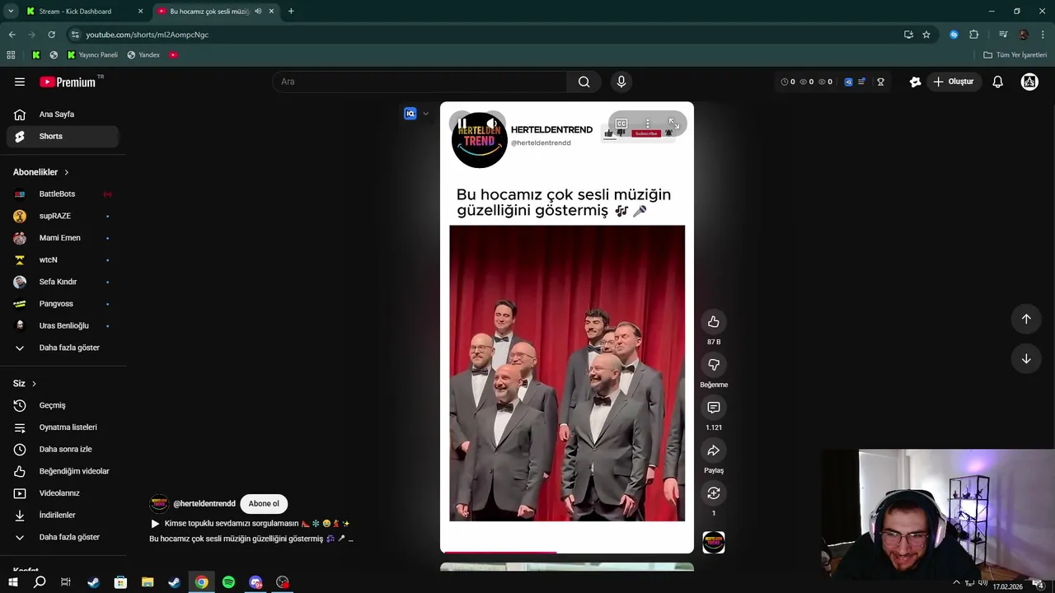The image size is (1055, 593).
Task: Focus the Ara search field
Action: 420,82
